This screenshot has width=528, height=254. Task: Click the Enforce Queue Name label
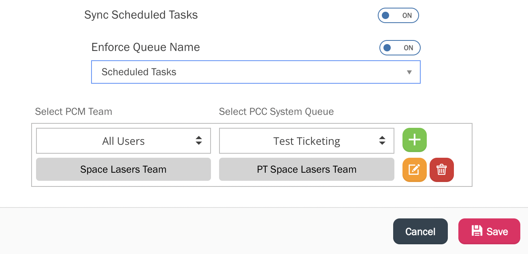point(146,47)
